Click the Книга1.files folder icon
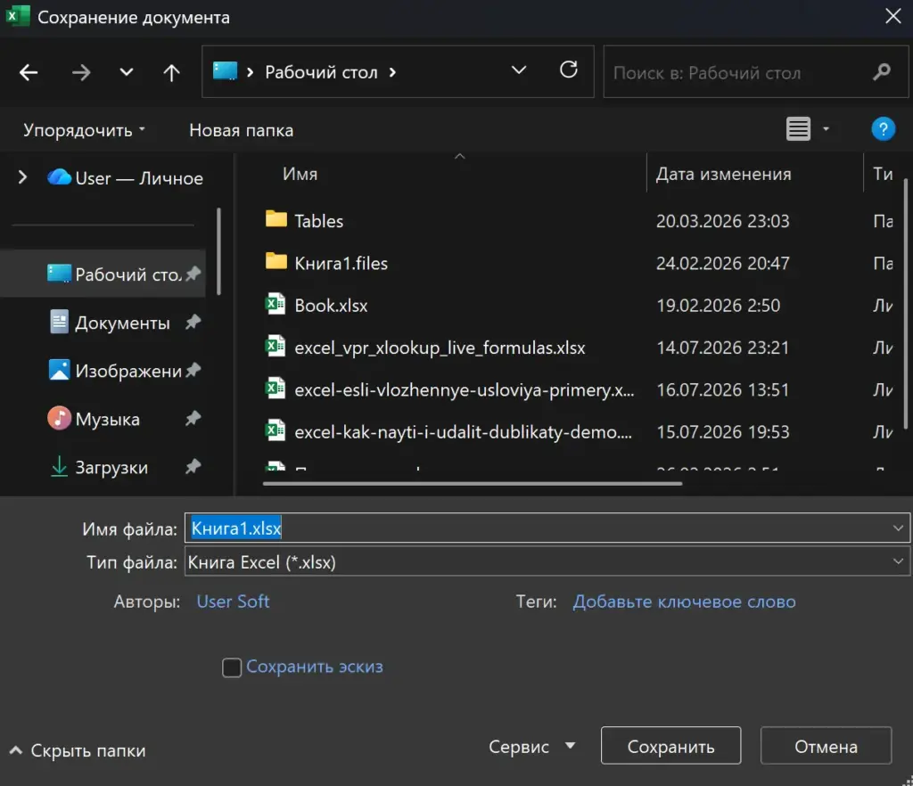 pyautogui.click(x=276, y=262)
